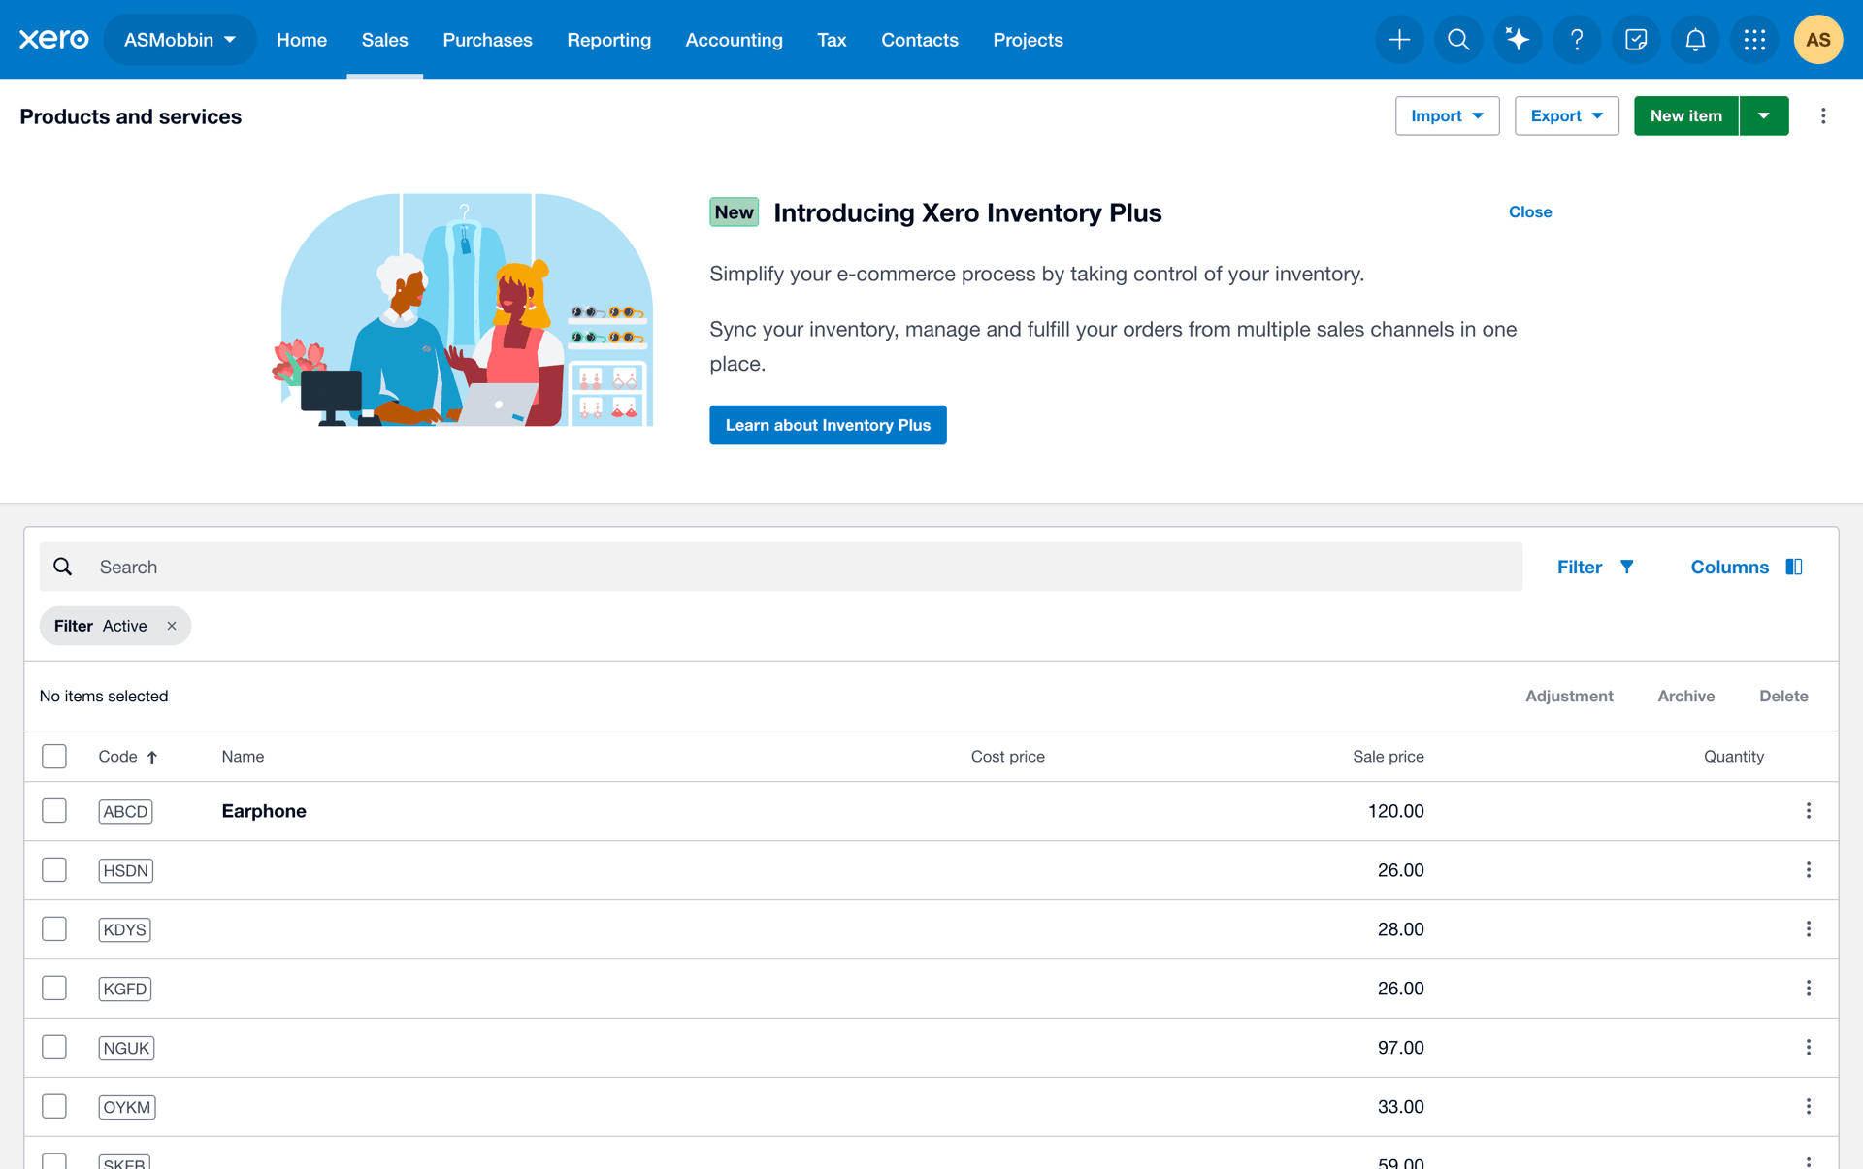Click the Filter button
Viewport: 1863px width, 1169px height.
click(x=1595, y=567)
